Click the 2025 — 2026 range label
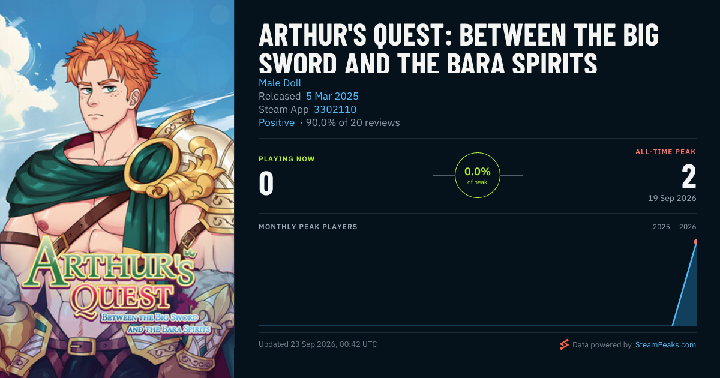Viewport: 720px width, 378px height. tap(674, 227)
